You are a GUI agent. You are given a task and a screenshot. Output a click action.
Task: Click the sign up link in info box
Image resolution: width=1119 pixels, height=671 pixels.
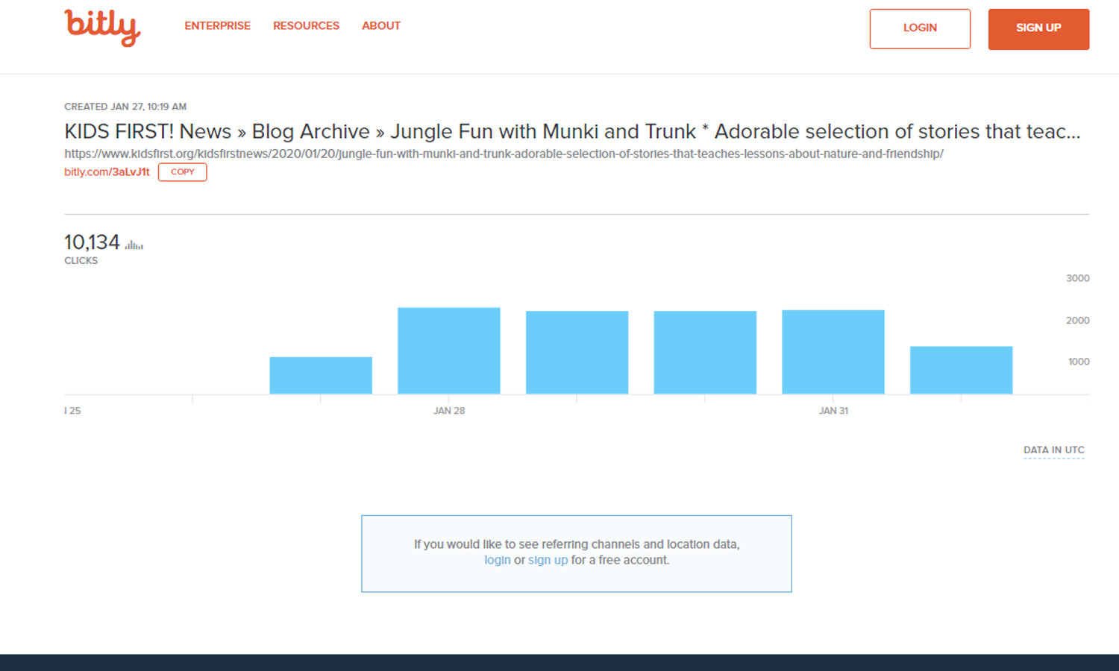coord(548,560)
